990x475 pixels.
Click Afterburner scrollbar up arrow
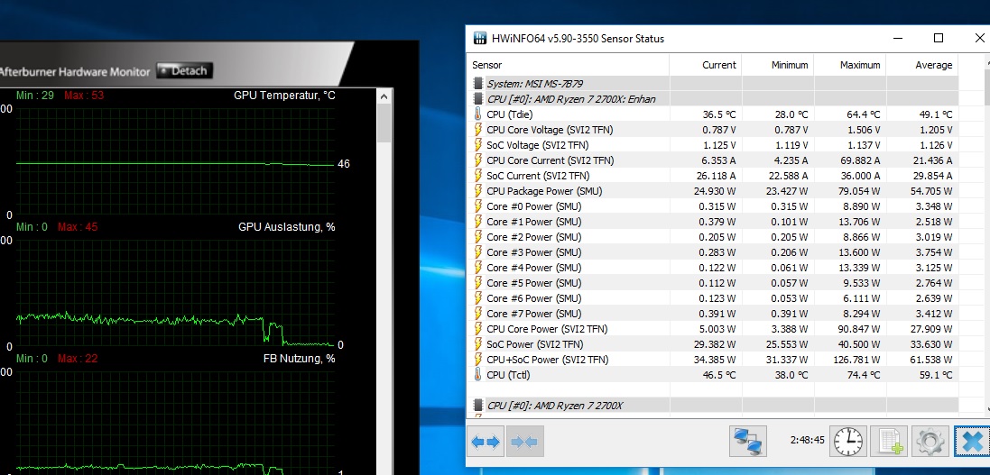384,96
